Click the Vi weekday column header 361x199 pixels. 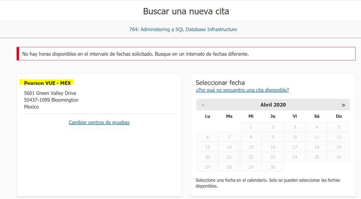[x=295, y=116]
